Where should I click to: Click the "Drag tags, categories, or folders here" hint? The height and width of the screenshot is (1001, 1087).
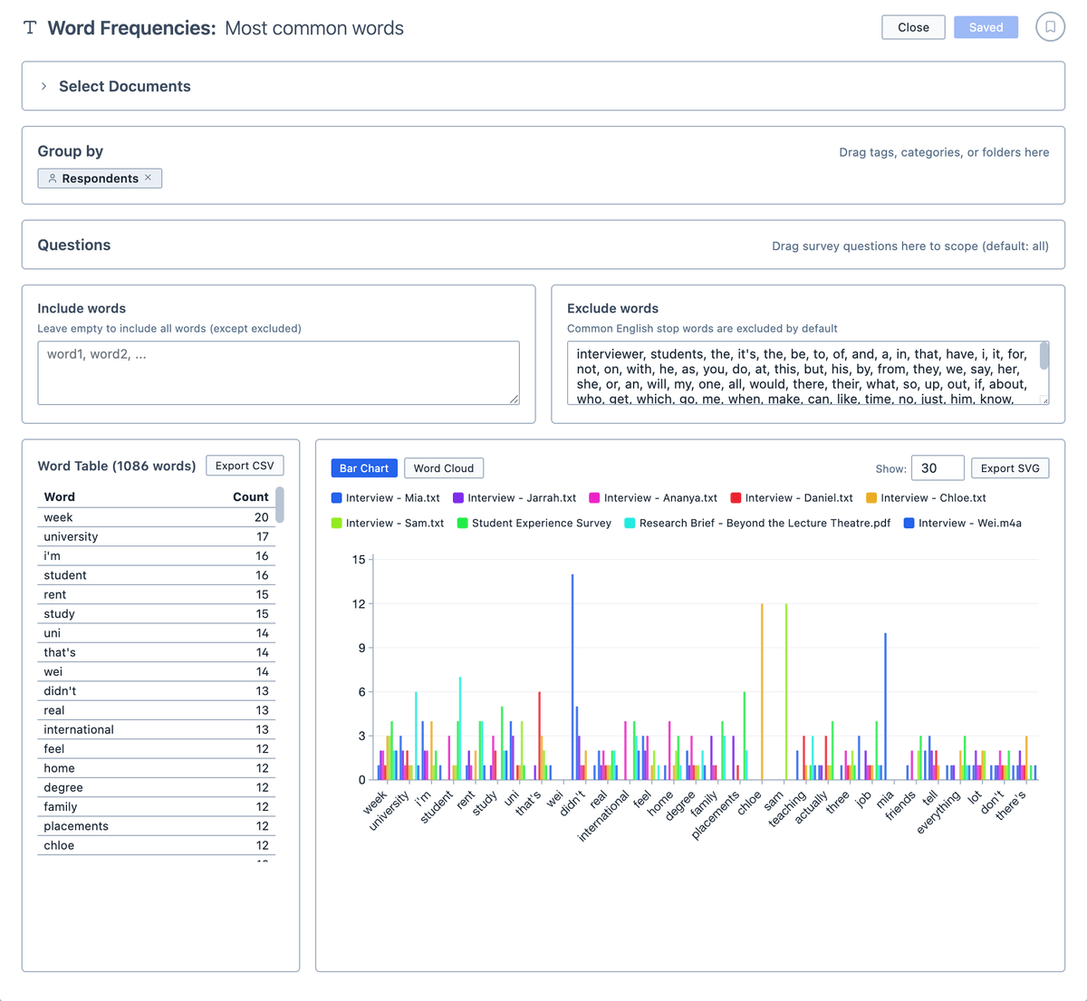[944, 152]
